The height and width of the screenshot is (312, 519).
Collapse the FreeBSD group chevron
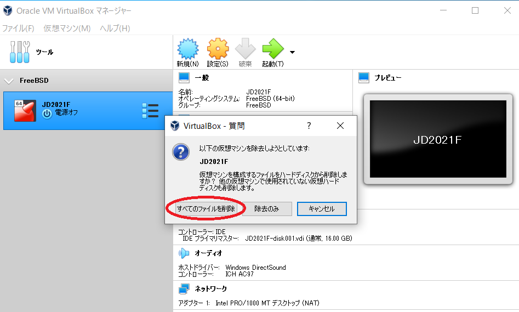(x=9, y=81)
